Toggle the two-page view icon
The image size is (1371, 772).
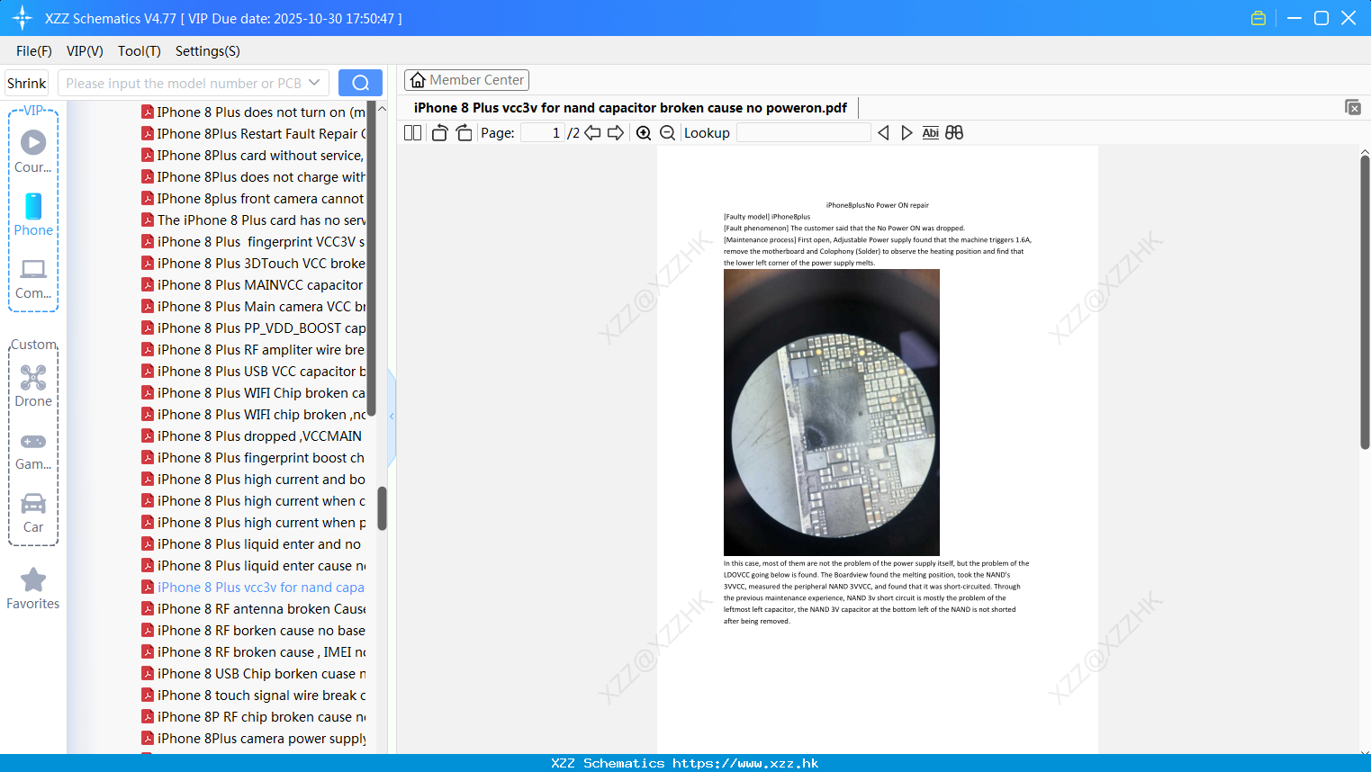[x=412, y=133]
